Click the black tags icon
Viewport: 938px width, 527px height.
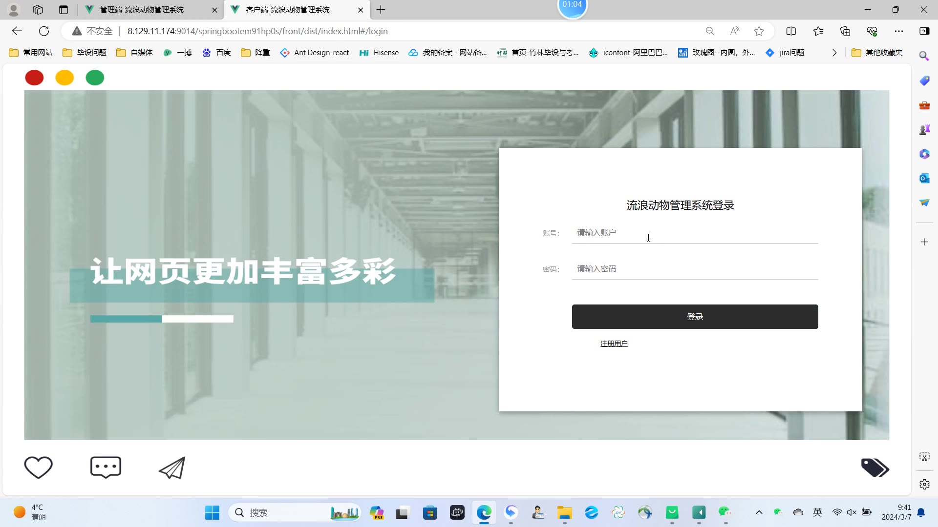point(874,467)
